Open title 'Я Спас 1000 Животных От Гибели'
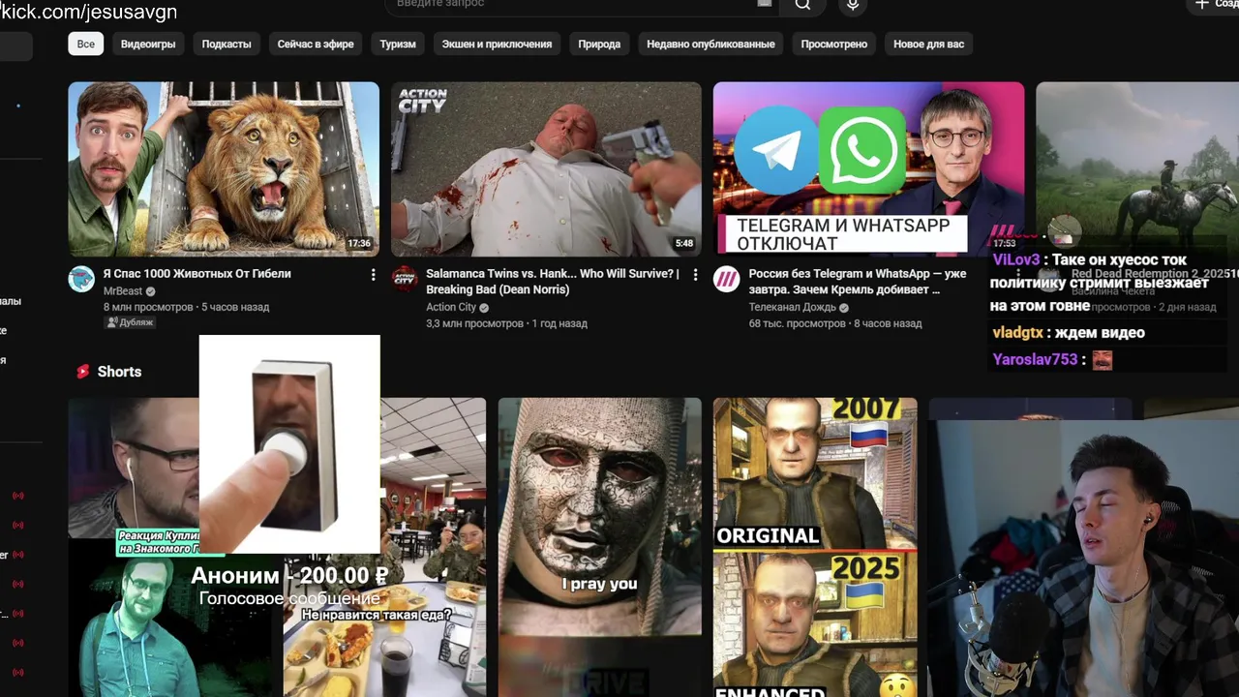 pos(197,274)
